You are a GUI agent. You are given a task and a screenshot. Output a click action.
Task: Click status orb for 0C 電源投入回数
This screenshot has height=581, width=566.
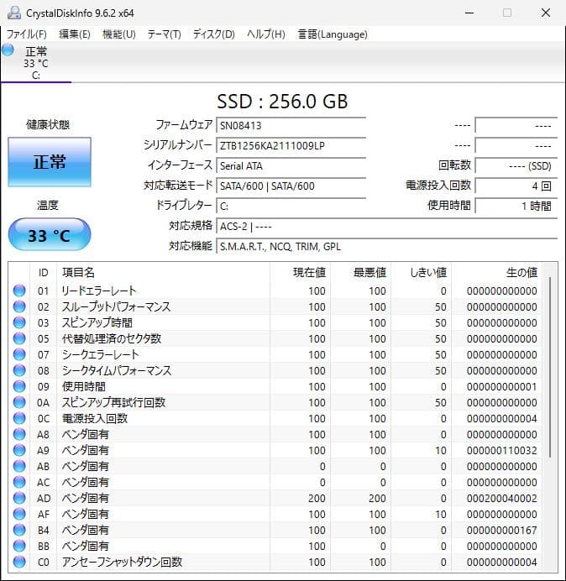(x=19, y=418)
